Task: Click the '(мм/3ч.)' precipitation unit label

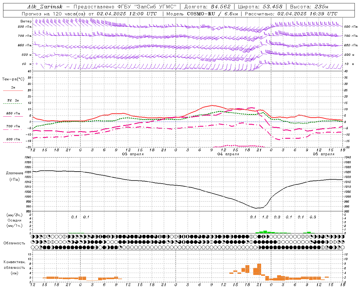Action: tap(15, 215)
